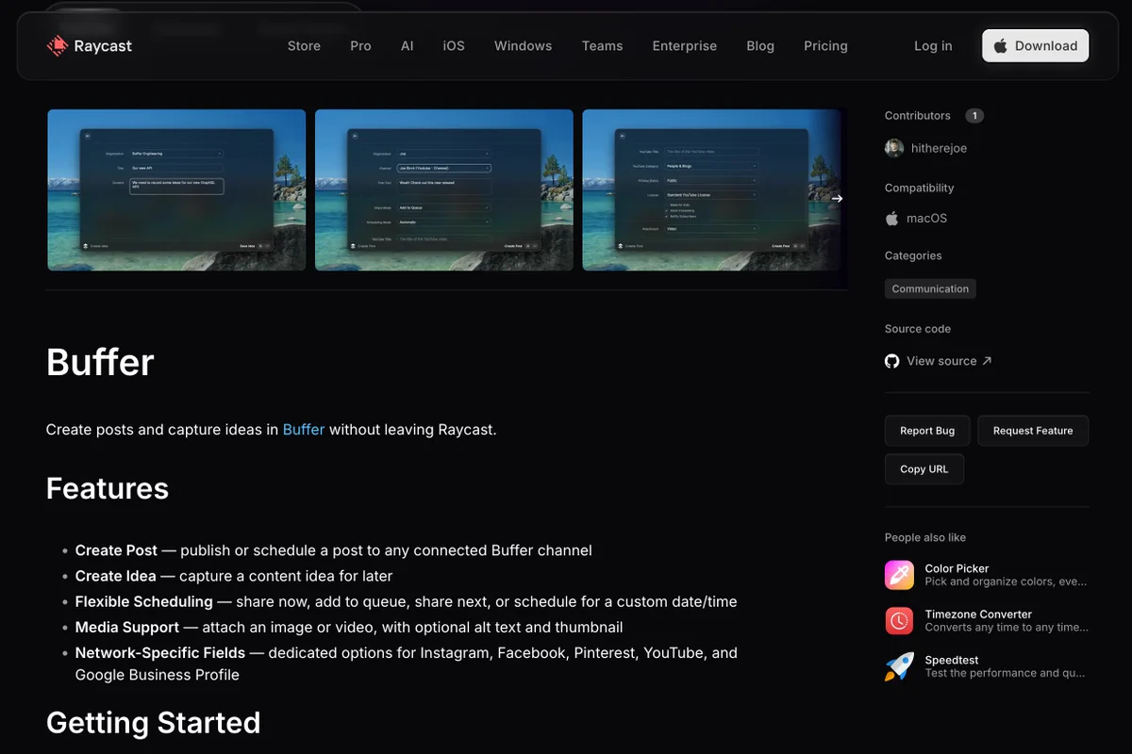The width and height of the screenshot is (1132, 754).
Task: Click the 'Flexible Scheduling' feature text
Action: (144, 600)
